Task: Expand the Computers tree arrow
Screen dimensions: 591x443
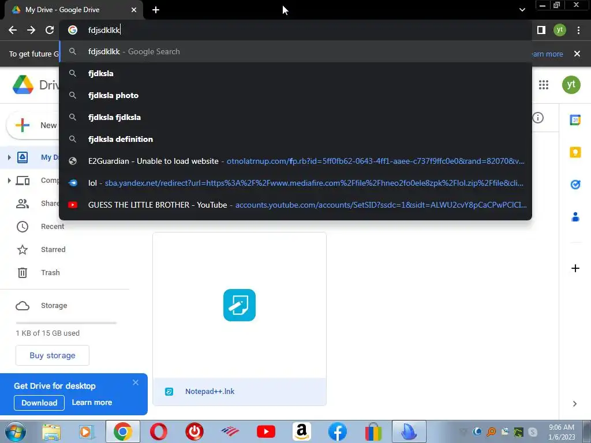Action: (x=9, y=181)
